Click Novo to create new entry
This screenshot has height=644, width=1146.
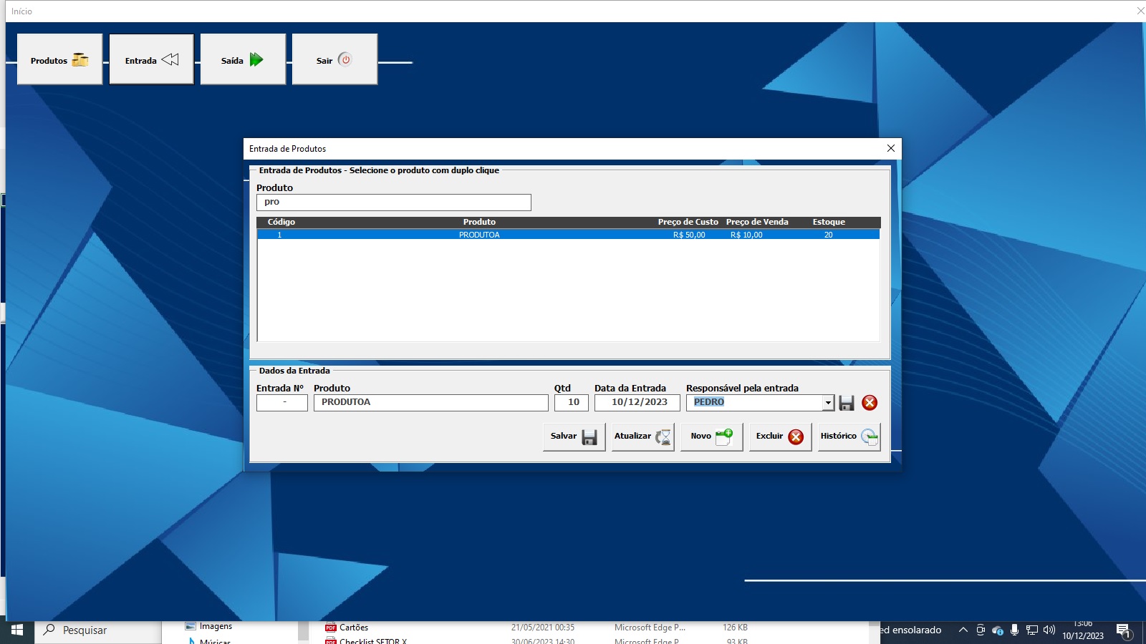tap(711, 436)
